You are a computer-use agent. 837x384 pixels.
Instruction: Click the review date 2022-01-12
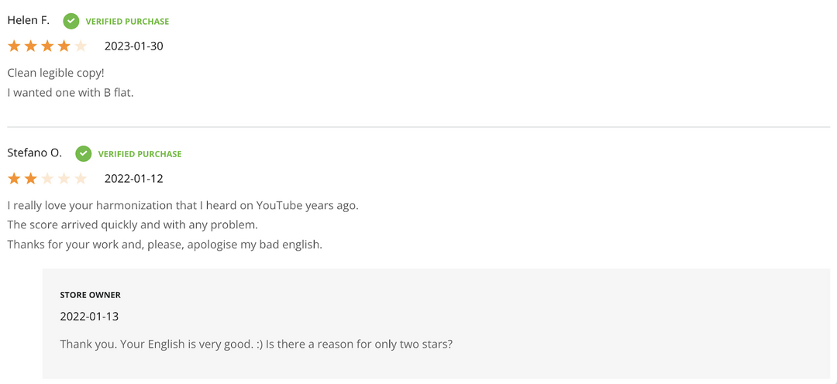click(133, 179)
